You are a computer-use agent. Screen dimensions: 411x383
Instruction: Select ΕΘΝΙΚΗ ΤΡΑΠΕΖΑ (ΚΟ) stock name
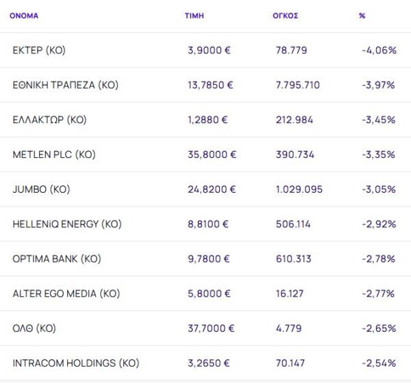66,85
